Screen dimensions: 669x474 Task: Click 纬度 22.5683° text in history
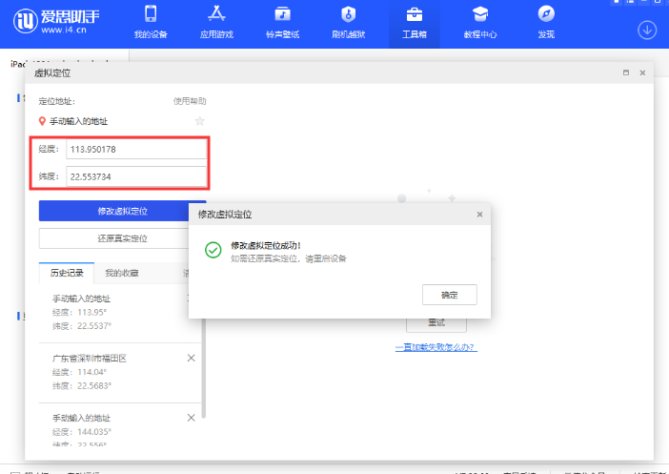(x=82, y=385)
